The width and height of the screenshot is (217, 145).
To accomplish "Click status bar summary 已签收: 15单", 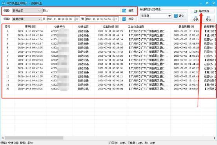I will pos(117,143).
